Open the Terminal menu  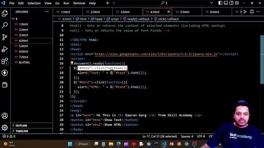79,3
